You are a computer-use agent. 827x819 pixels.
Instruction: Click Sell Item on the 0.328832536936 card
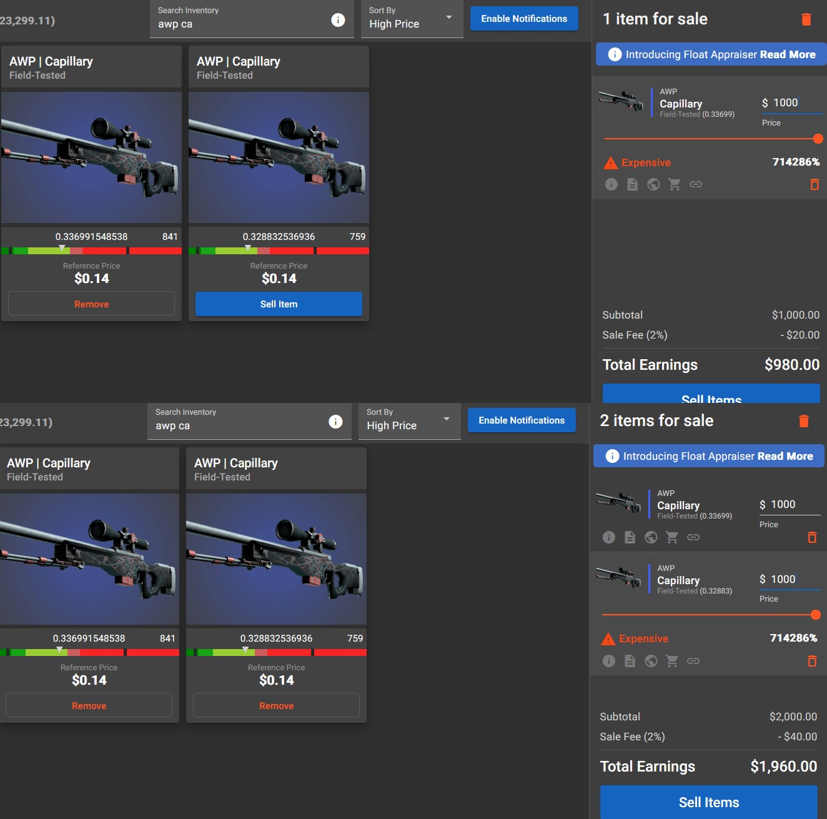279,304
